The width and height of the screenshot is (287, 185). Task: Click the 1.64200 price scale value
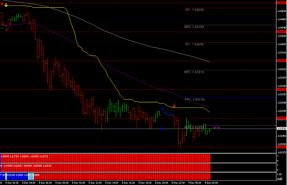(x=281, y=36)
